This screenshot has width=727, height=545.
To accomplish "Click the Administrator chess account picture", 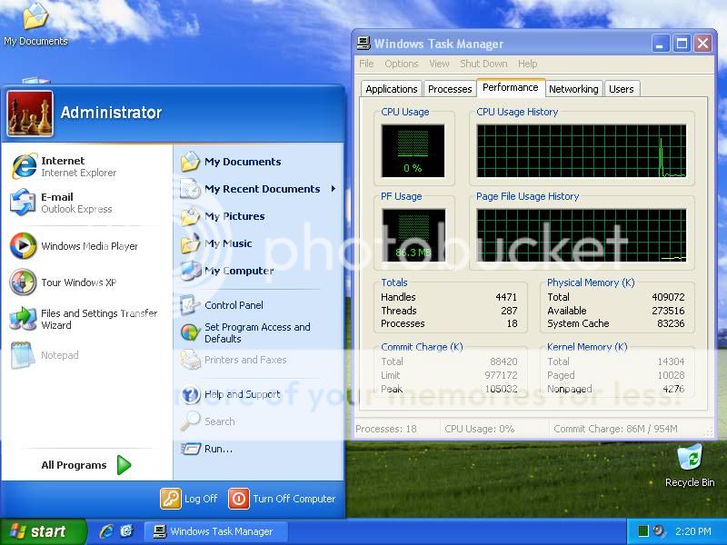I will [x=30, y=114].
